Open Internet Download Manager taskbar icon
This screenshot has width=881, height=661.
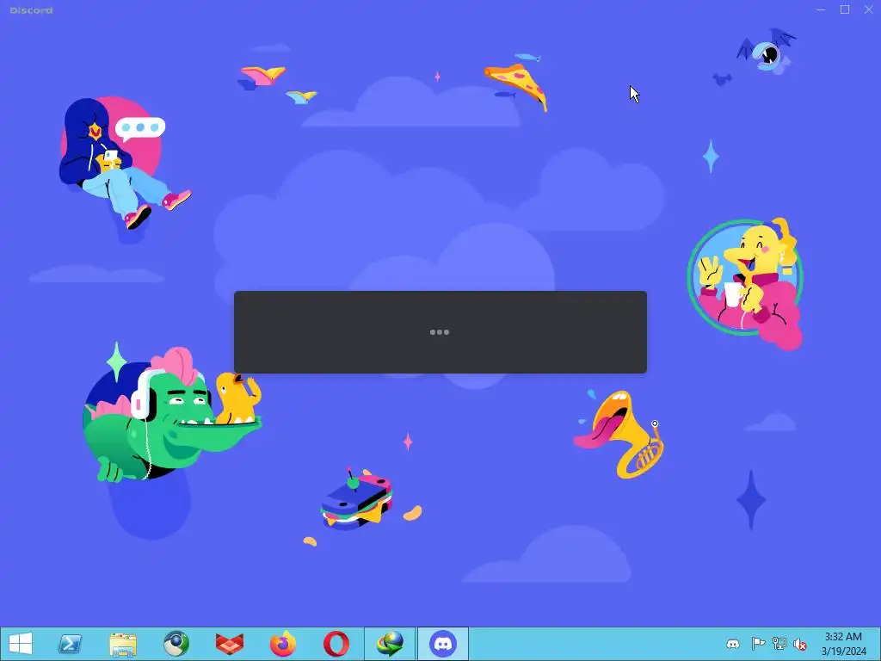(x=390, y=644)
